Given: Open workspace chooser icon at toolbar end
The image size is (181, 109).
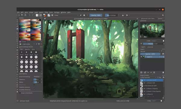Looking at the screenshot, I should [163, 15].
